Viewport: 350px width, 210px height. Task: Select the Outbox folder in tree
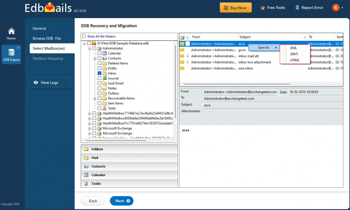(x=113, y=93)
